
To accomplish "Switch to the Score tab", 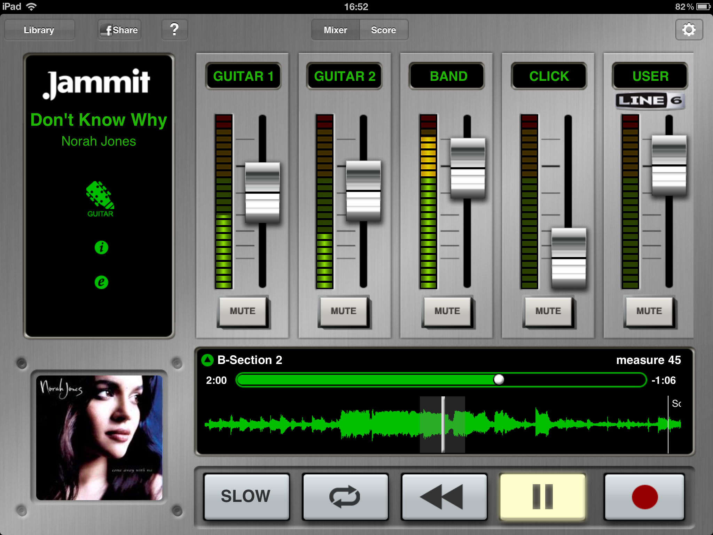I will pos(384,30).
